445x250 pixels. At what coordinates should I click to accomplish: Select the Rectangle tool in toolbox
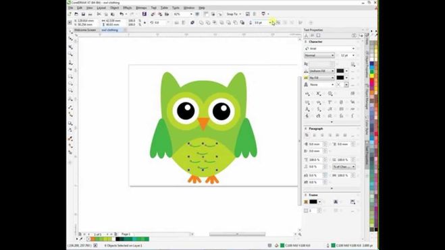71,77
